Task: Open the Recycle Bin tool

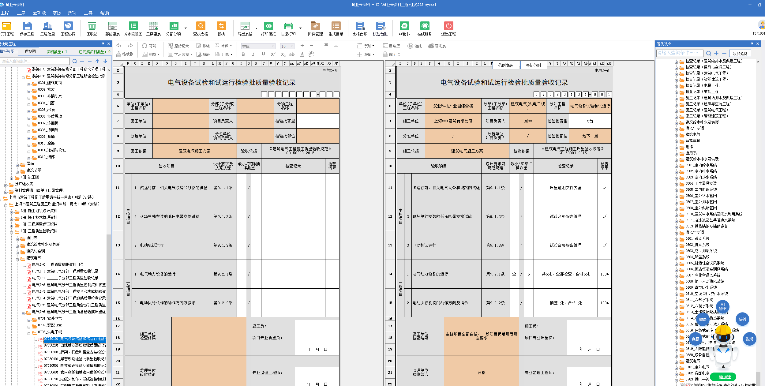Action: coord(92,26)
